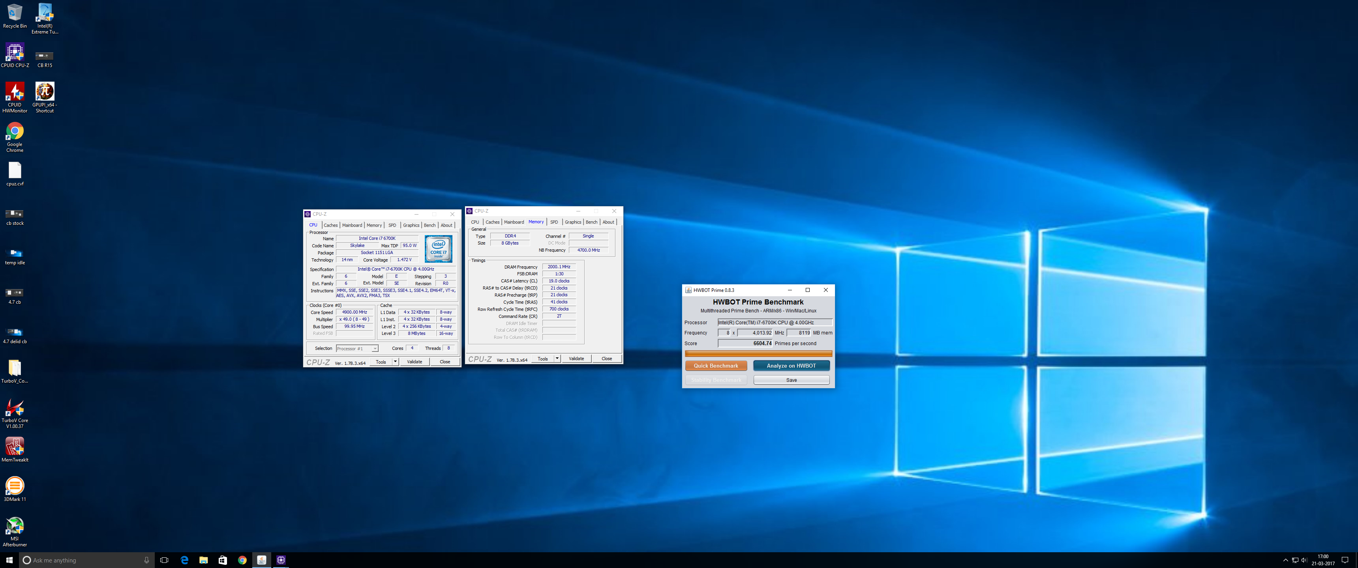
Task: Launch Microsoft Edge from taskbar
Action: (184, 560)
